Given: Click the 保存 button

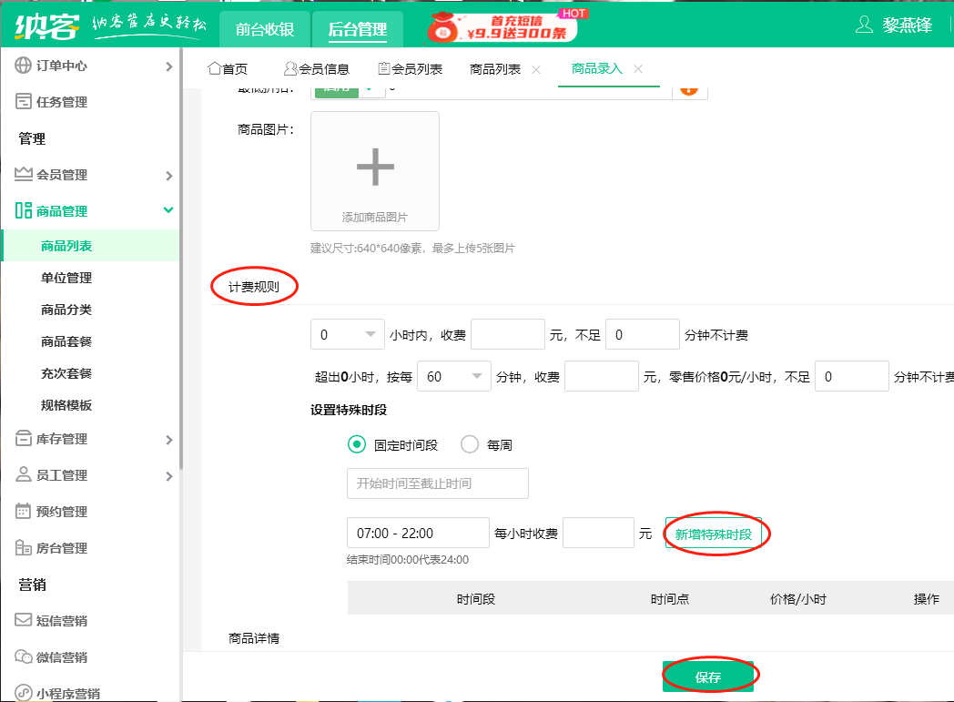Looking at the screenshot, I should [709, 675].
